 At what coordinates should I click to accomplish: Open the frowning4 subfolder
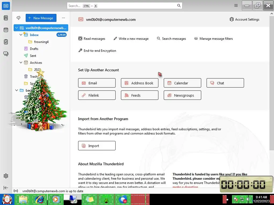click(x=41, y=42)
